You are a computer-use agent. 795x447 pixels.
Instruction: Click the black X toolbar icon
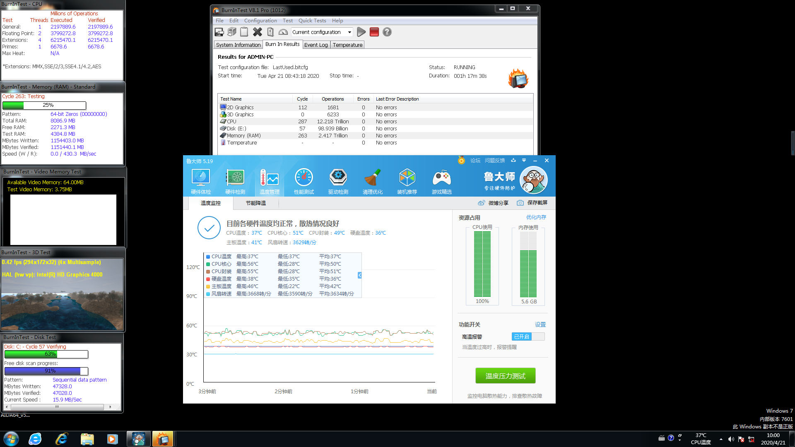click(x=257, y=32)
